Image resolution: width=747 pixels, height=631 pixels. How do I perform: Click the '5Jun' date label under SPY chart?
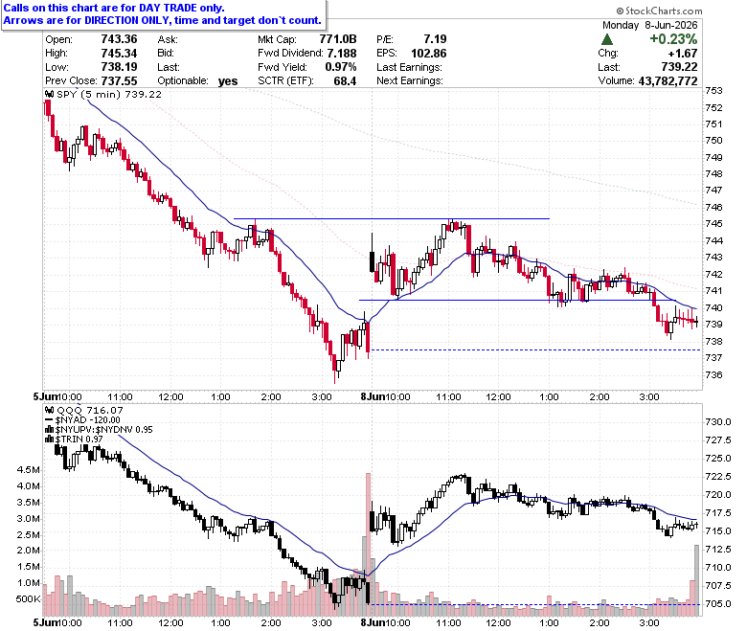pos(46,396)
